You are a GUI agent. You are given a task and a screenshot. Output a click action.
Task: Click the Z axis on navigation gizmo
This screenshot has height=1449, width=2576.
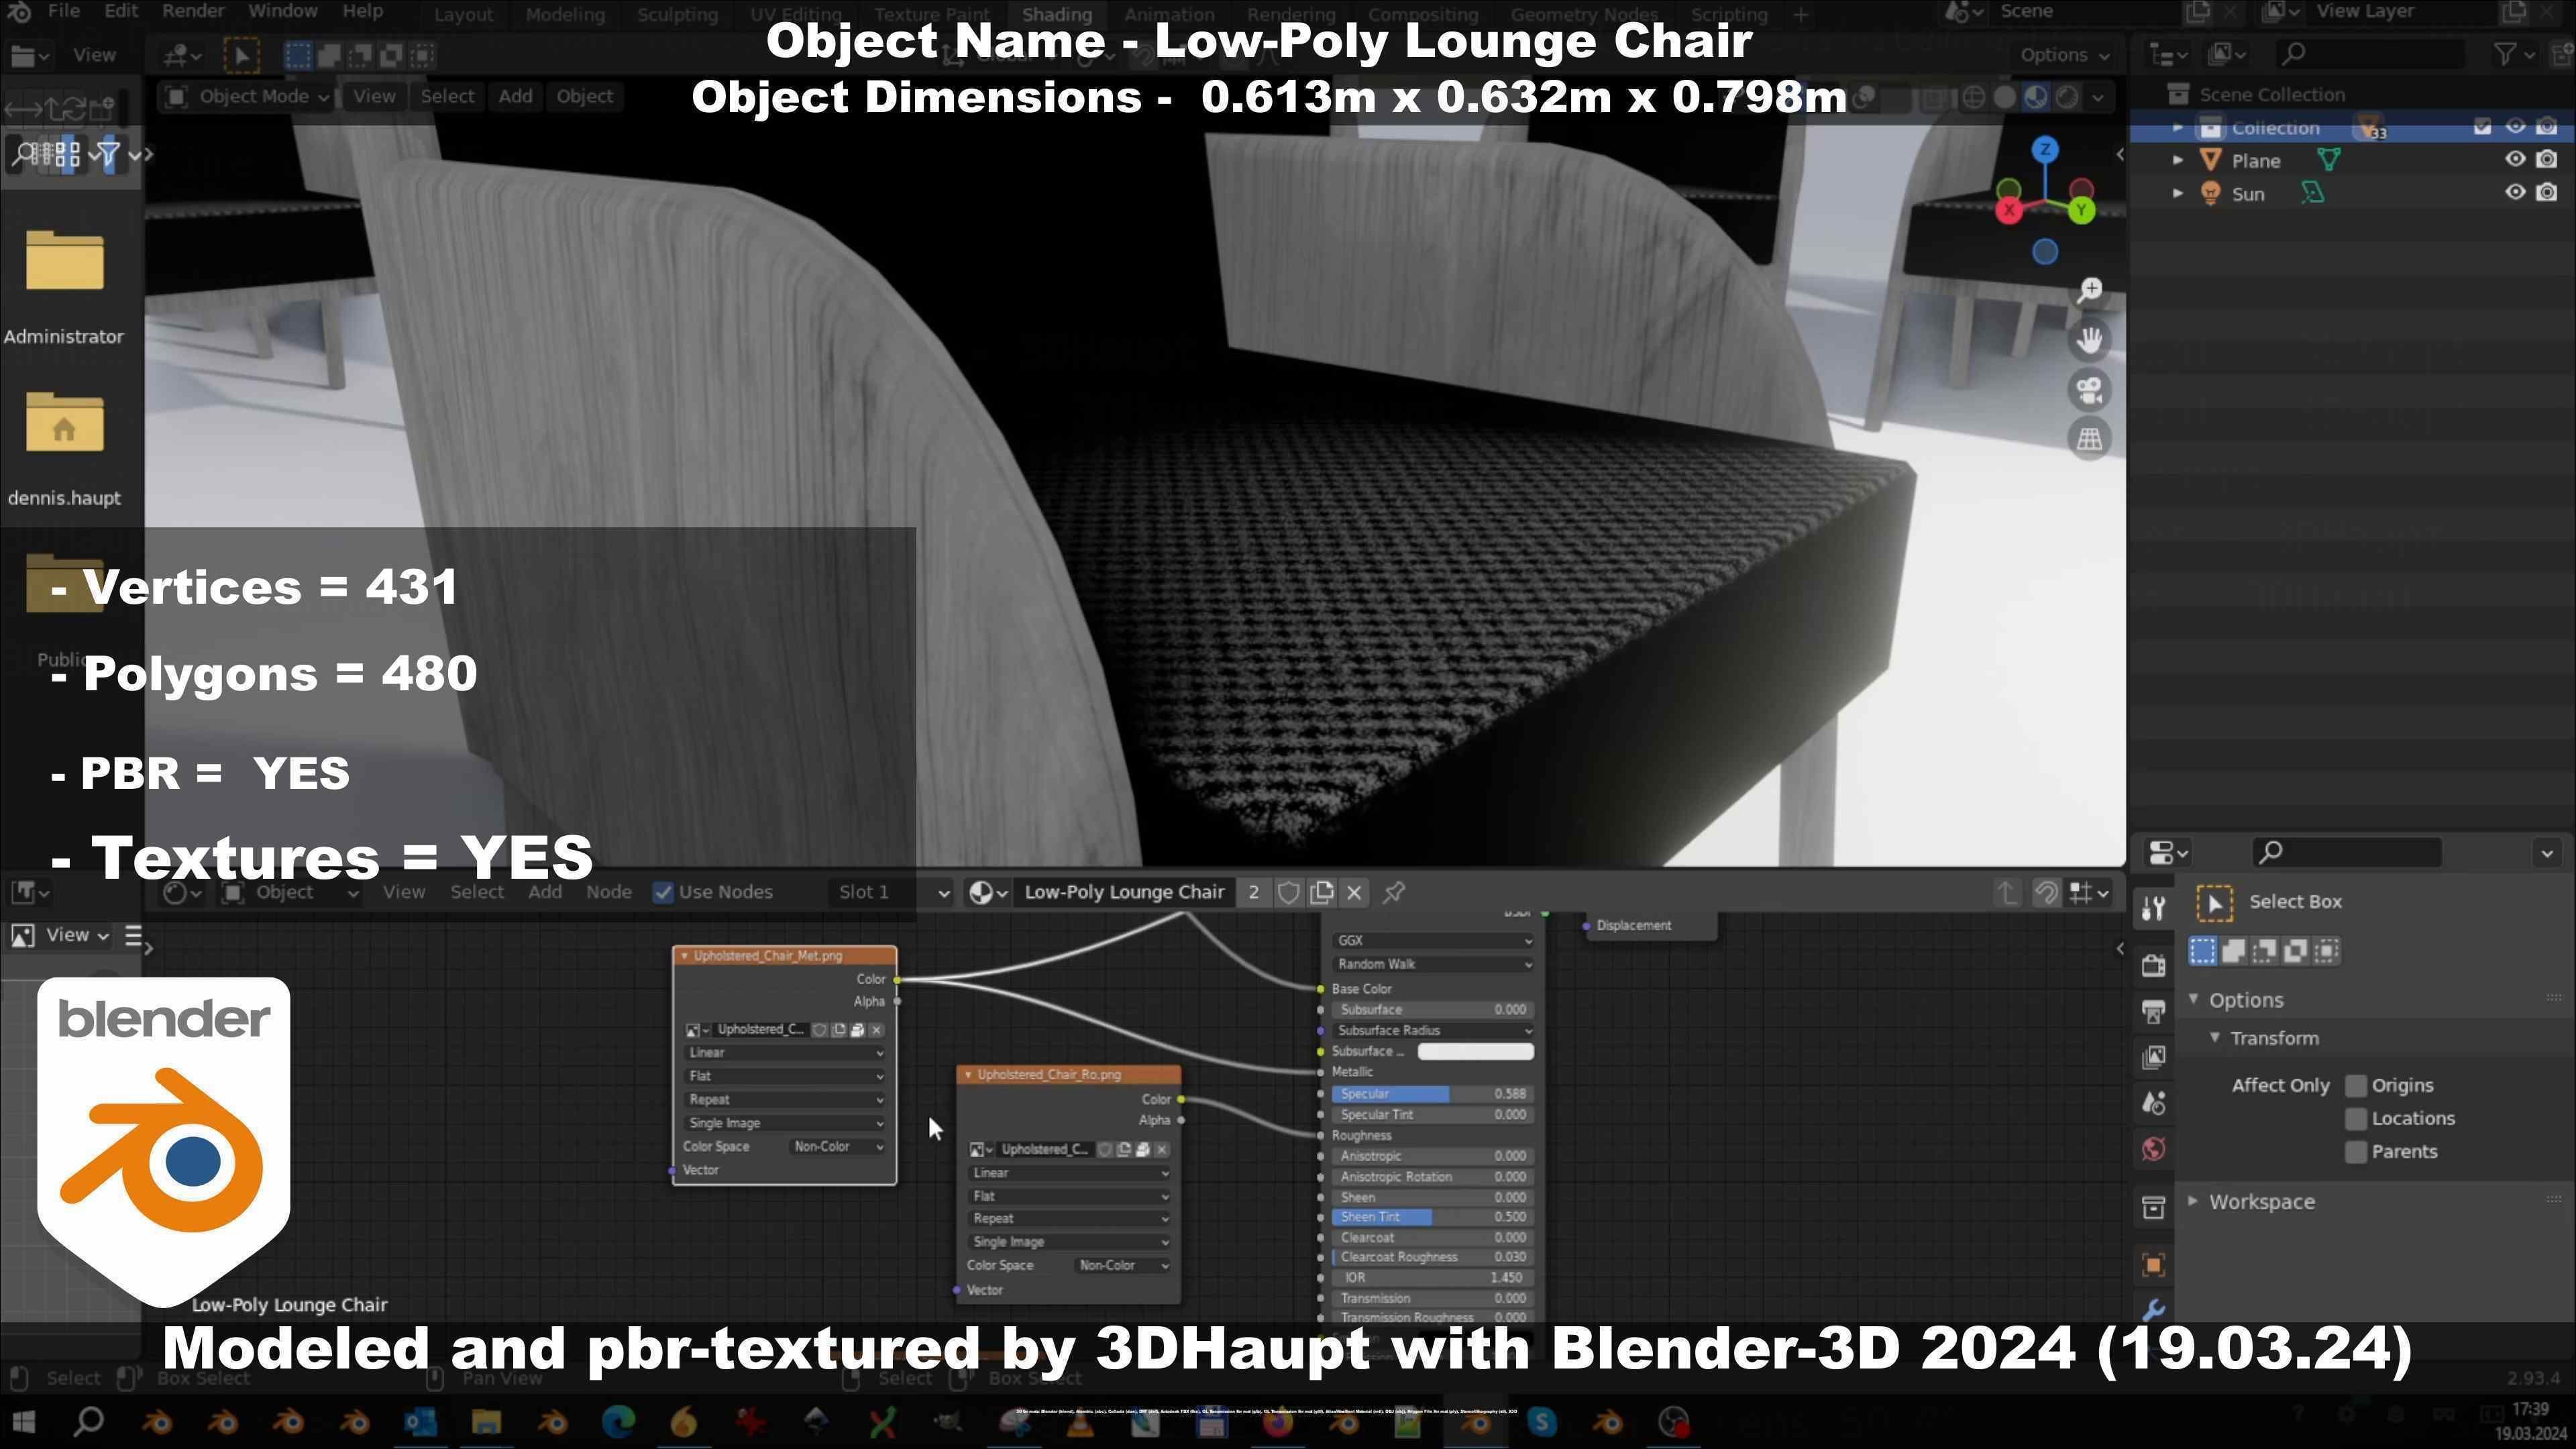click(2045, 150)
